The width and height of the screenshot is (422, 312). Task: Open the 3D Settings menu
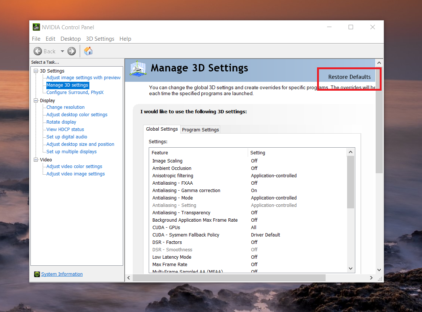100,38
